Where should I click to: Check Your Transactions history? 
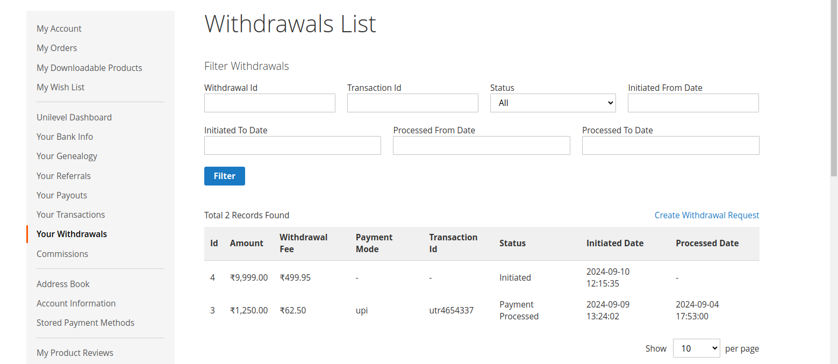click(70, 215)
